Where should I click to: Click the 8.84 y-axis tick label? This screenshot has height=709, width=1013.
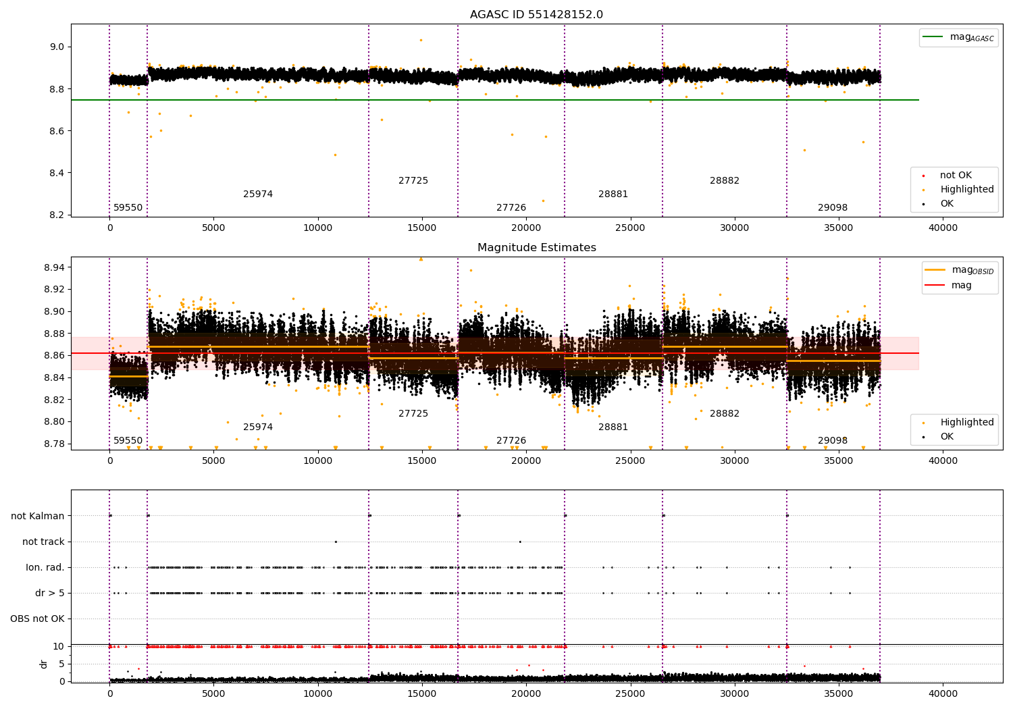(54, 377)
